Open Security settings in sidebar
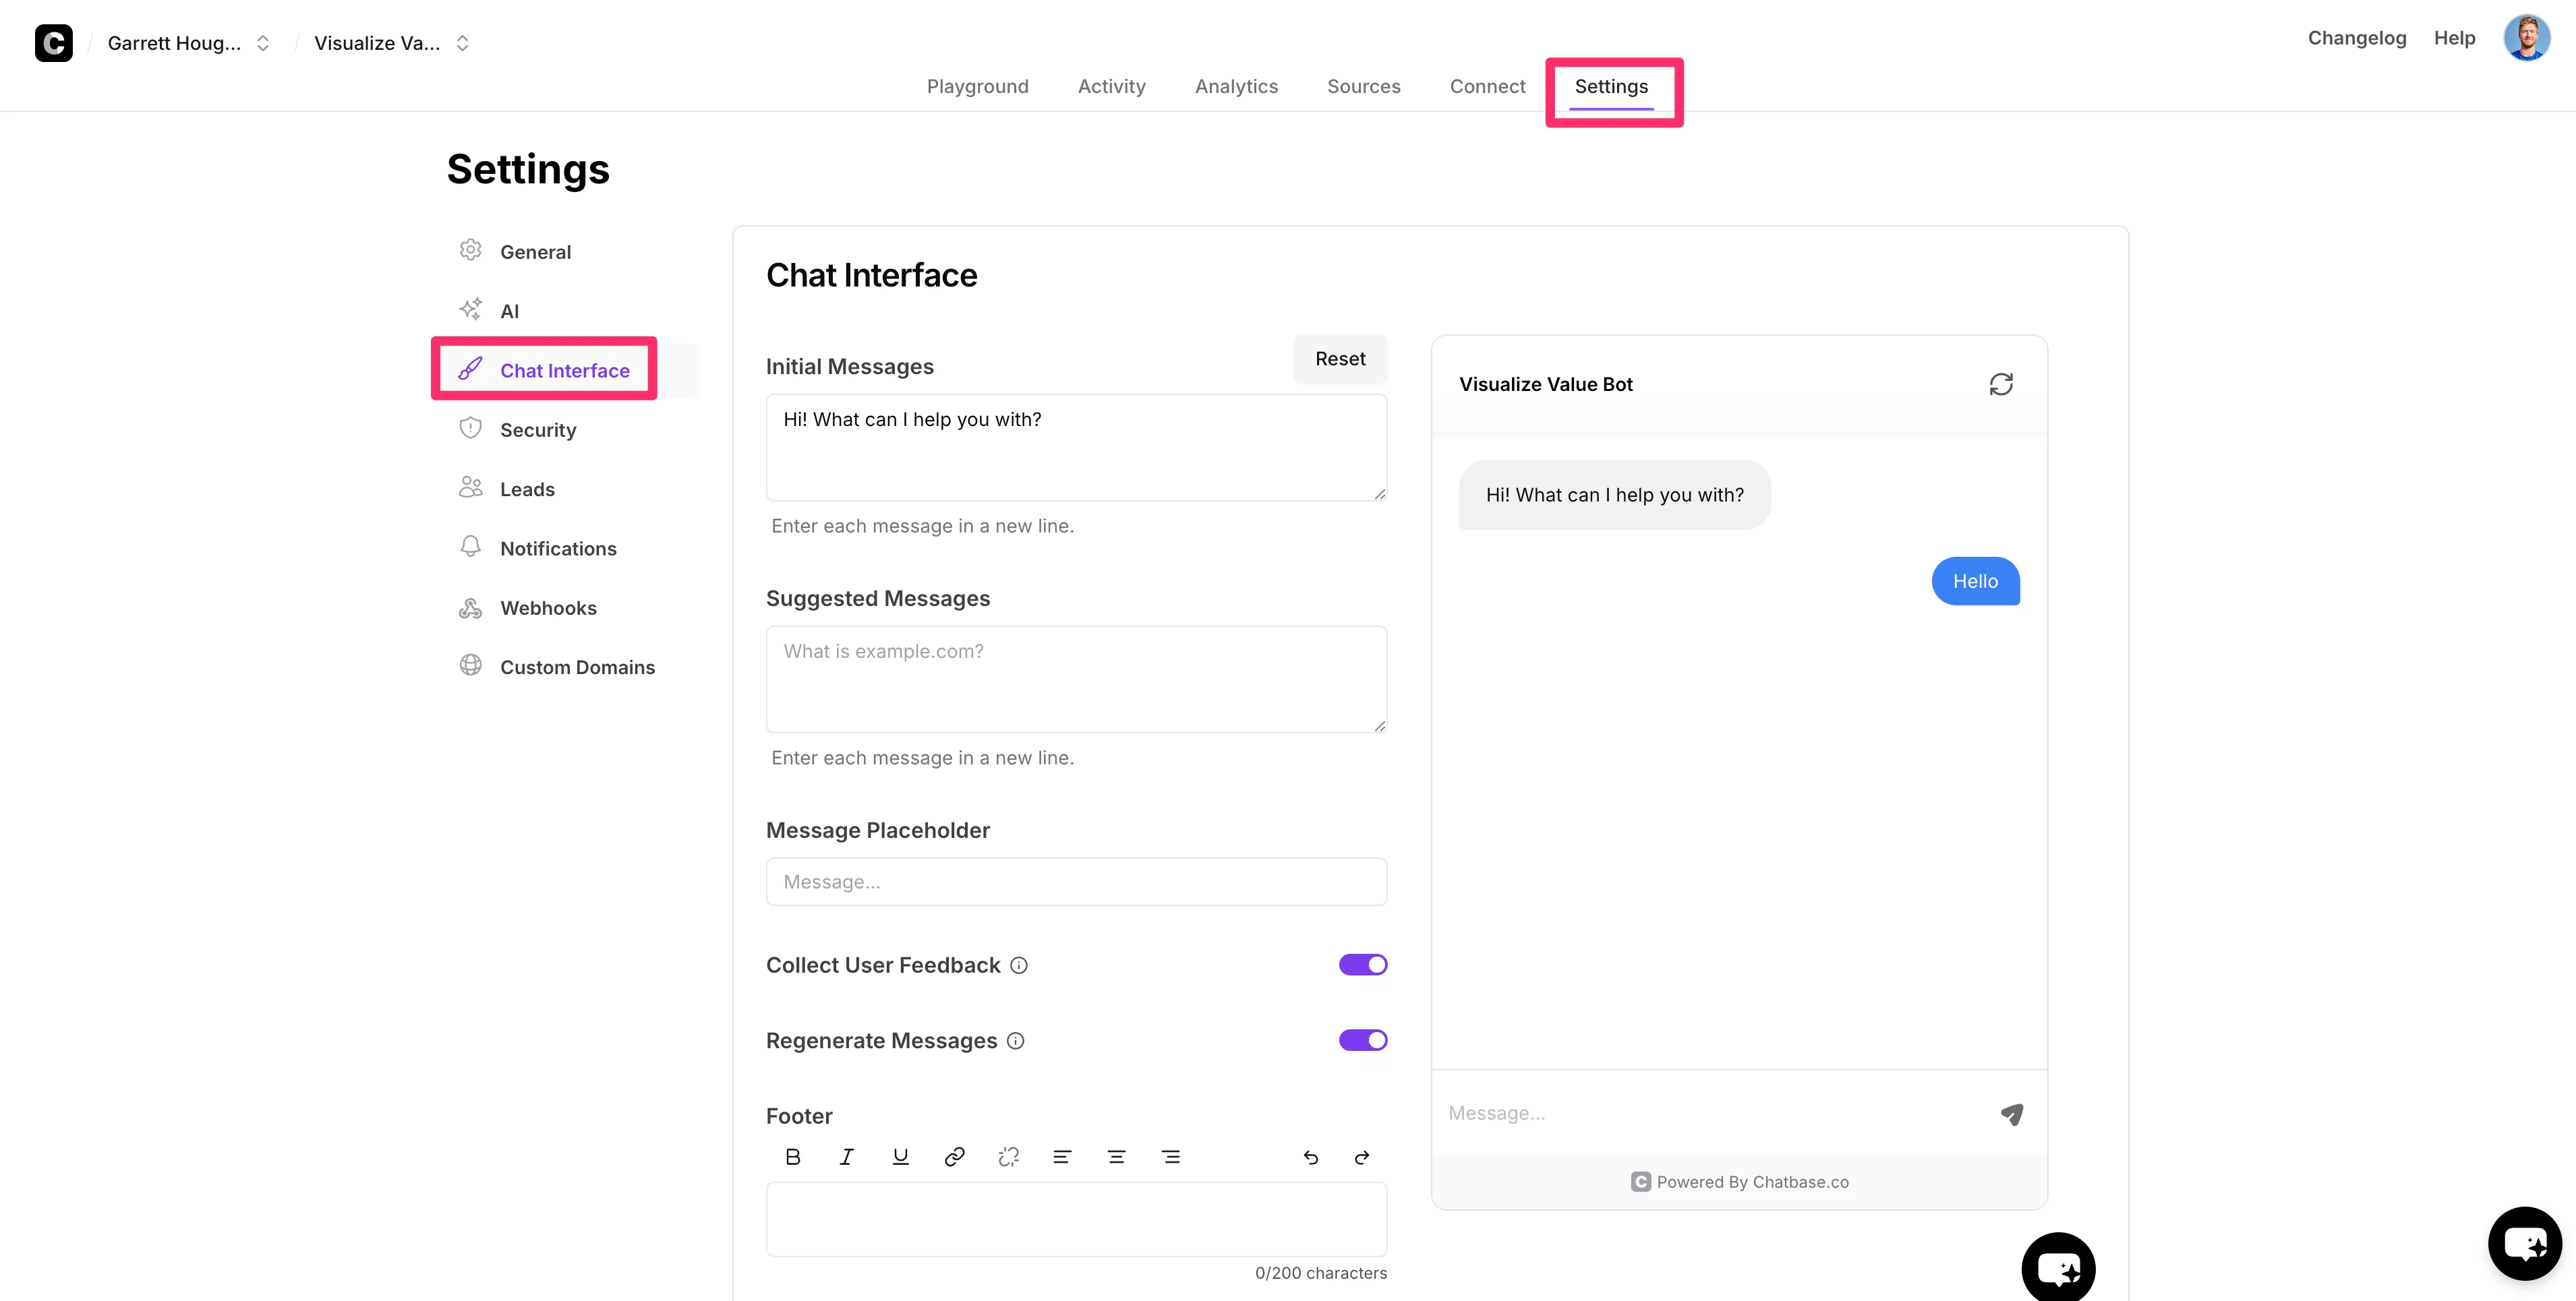Viewport: 2576px width, 1301px height. (537, 430)
